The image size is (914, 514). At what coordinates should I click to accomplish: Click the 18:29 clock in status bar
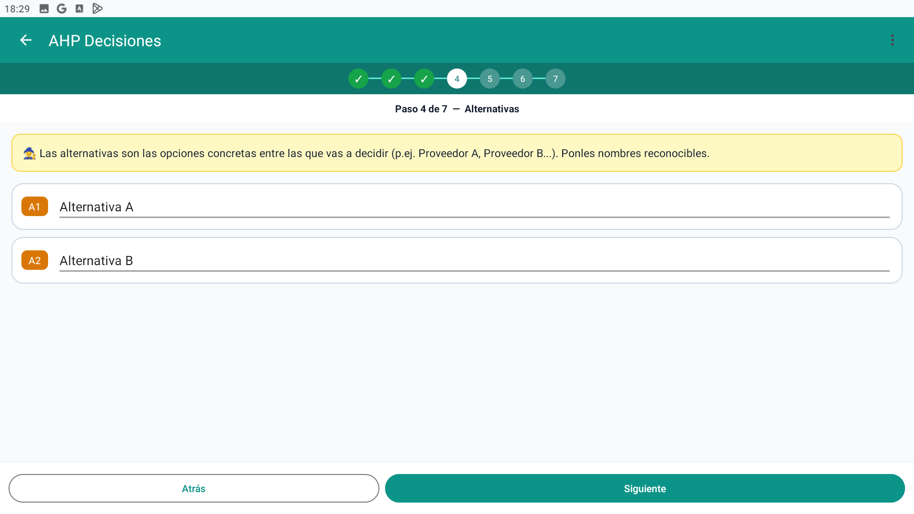pyautogui.click(x=17, y=9)
